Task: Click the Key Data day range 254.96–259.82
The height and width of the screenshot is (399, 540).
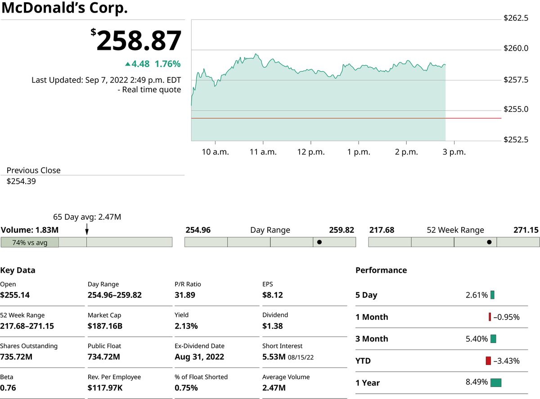Action: tap(114, 295)
